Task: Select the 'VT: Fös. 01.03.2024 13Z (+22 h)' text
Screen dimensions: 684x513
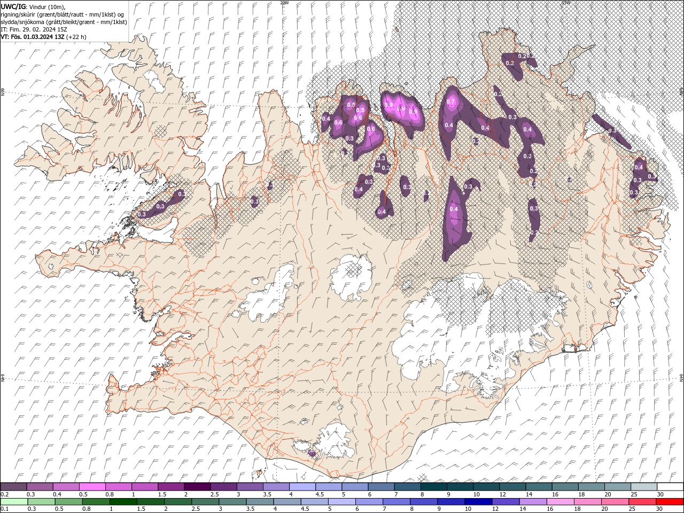Action: (x=43, y=37)
